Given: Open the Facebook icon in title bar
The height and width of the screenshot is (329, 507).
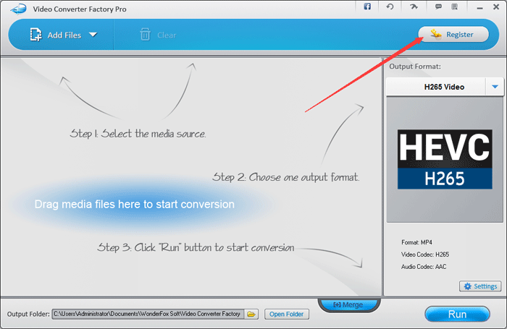Looking at the screenshot, I should point(367,7).
